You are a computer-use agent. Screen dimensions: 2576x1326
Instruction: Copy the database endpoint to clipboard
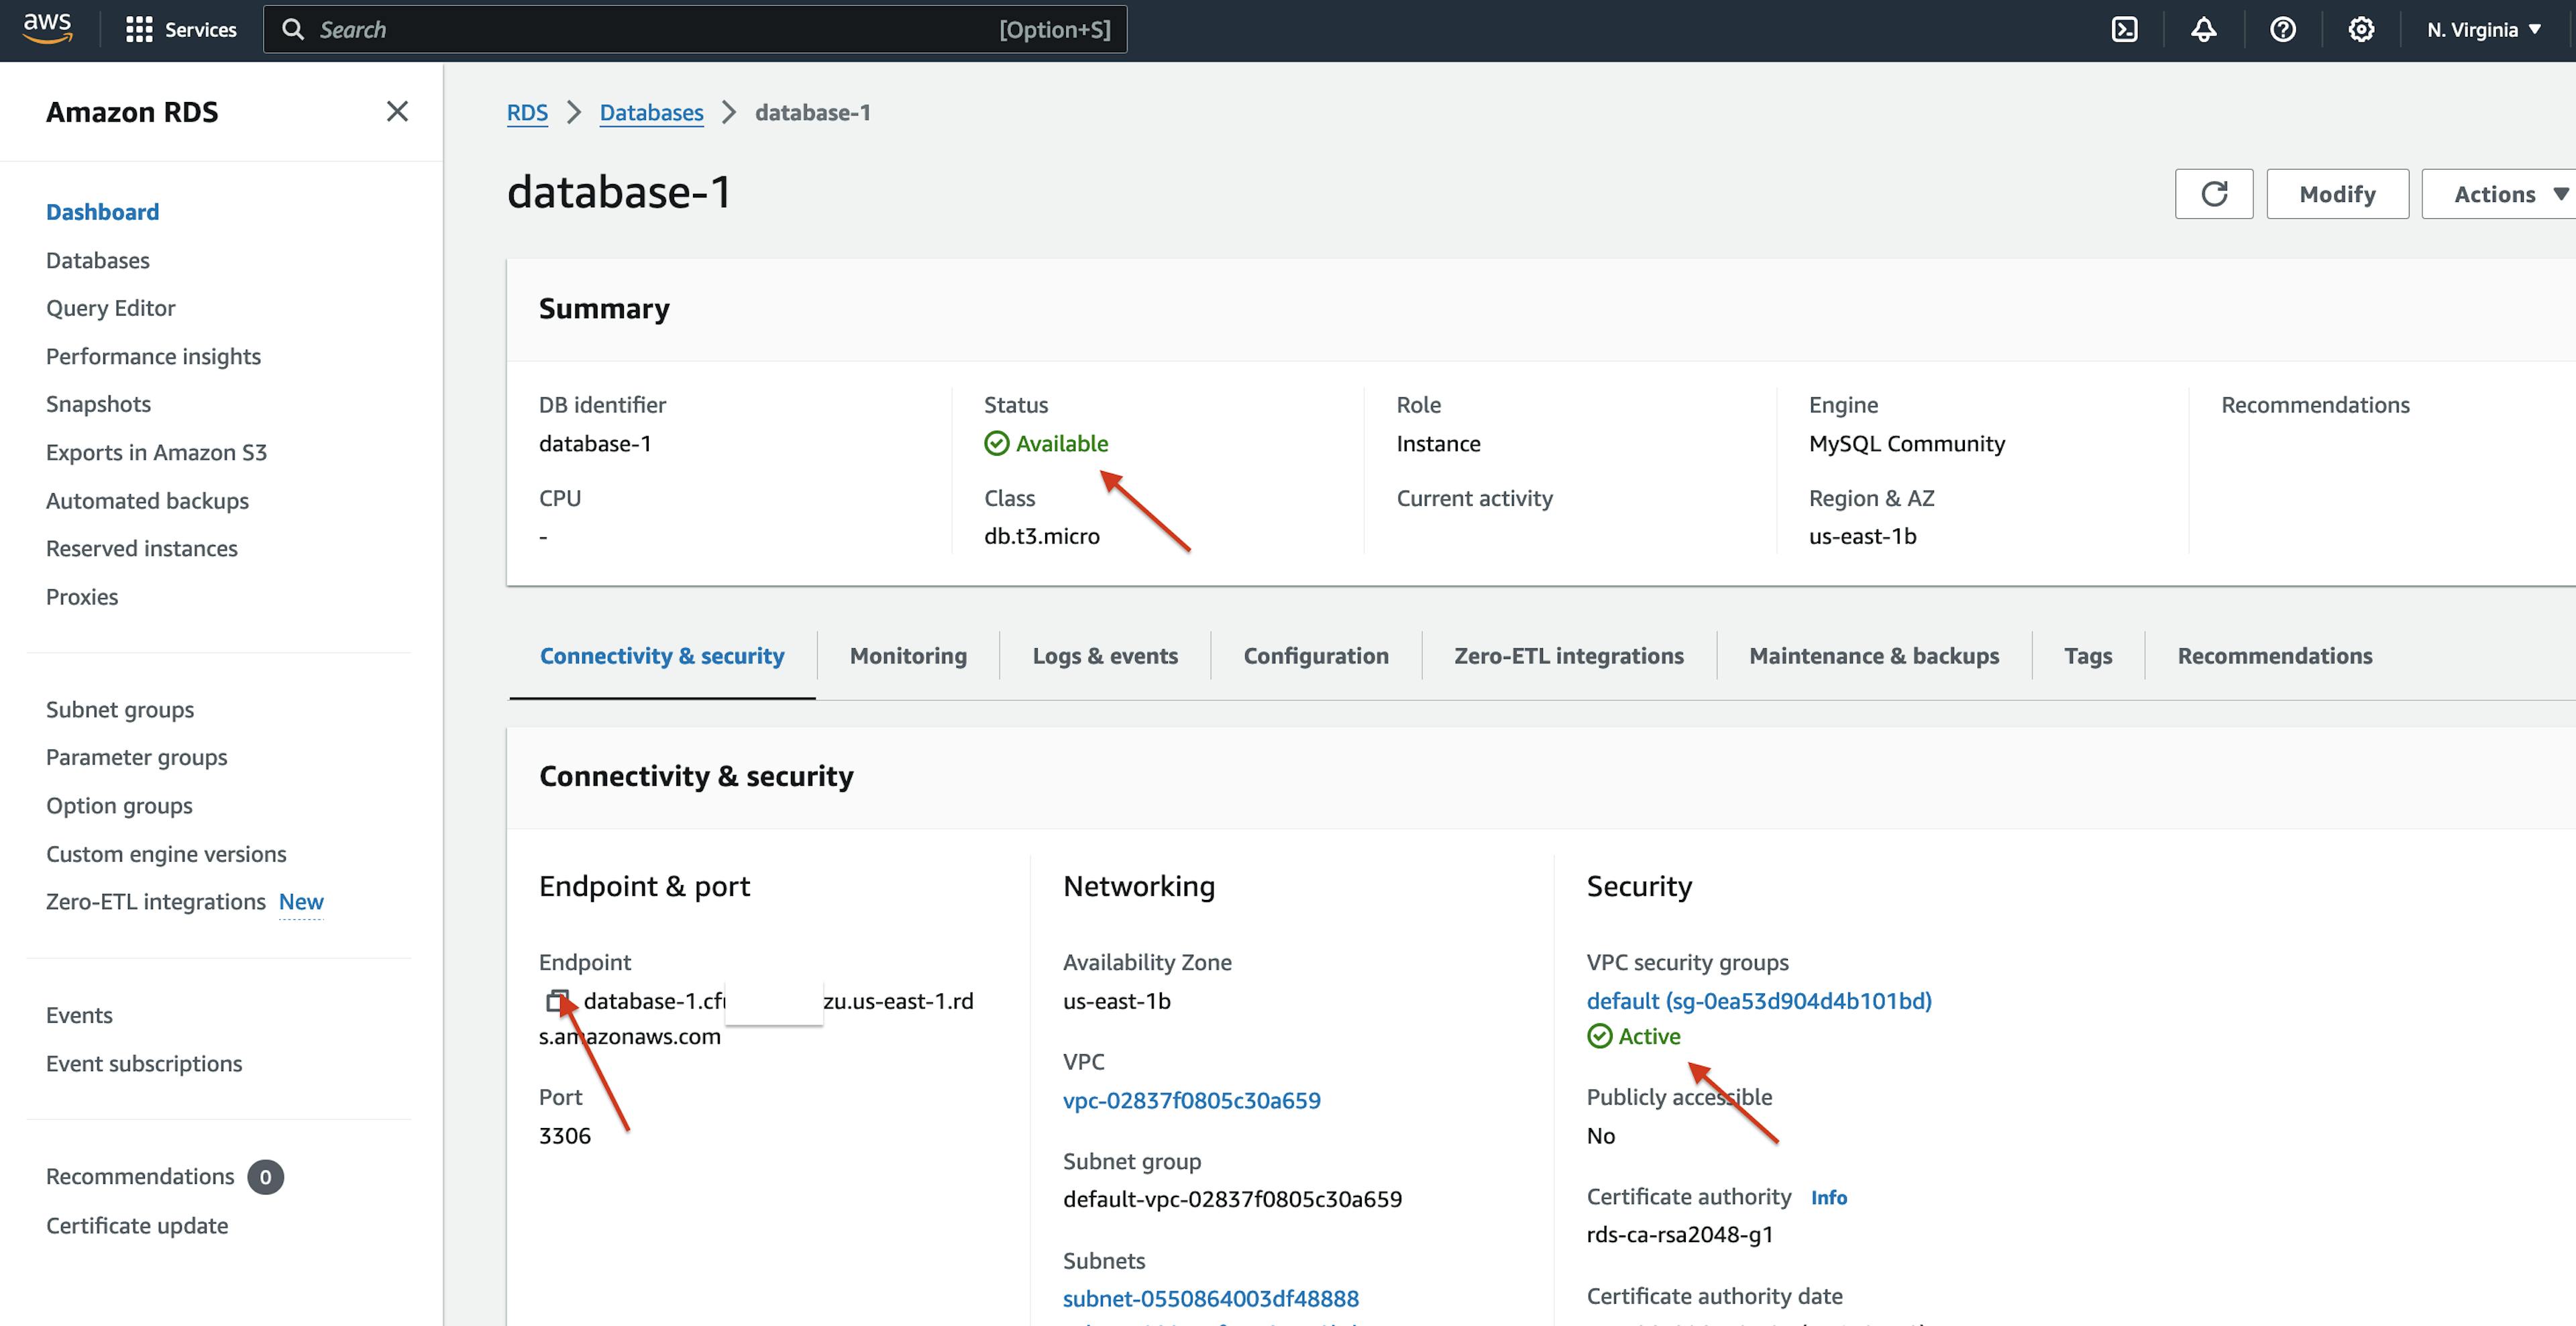pyautogui.click(x=557, y=1000)
